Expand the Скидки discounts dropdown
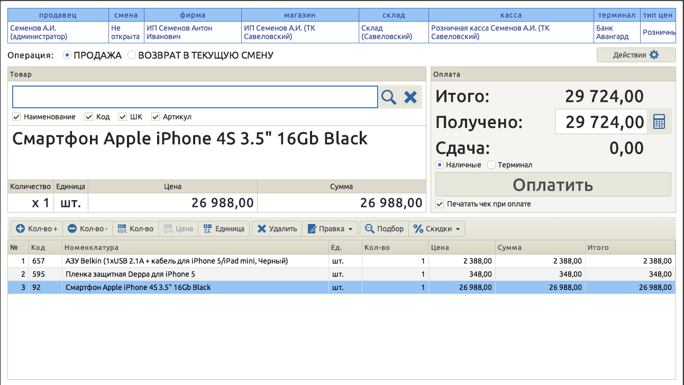 436,229
